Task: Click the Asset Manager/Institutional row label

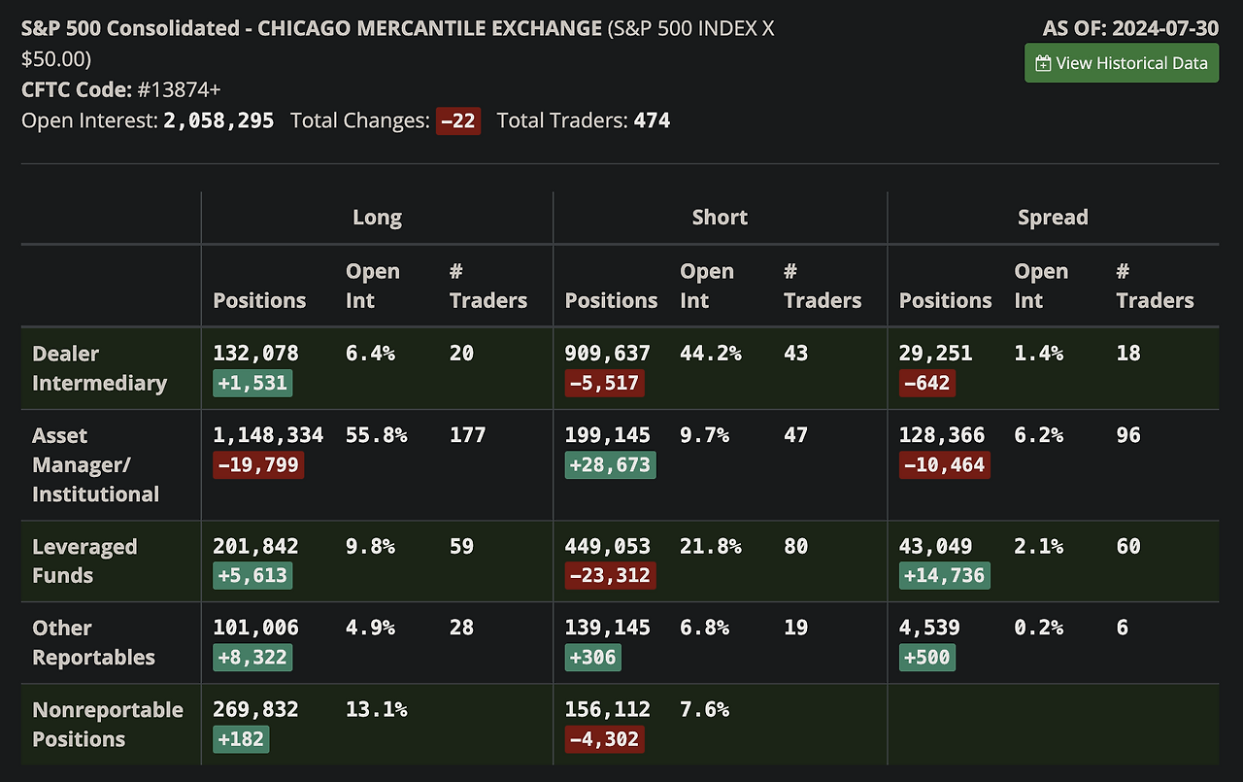Action: [x=95, y=464]
